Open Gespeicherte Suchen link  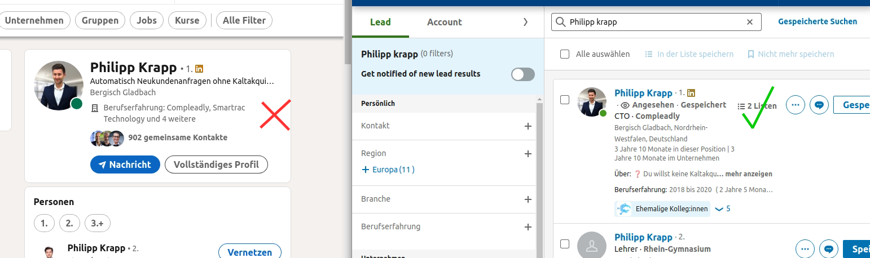[x=817, y=21]
